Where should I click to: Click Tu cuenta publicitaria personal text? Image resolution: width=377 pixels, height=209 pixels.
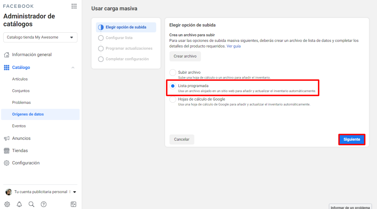[x=41, y=192]
